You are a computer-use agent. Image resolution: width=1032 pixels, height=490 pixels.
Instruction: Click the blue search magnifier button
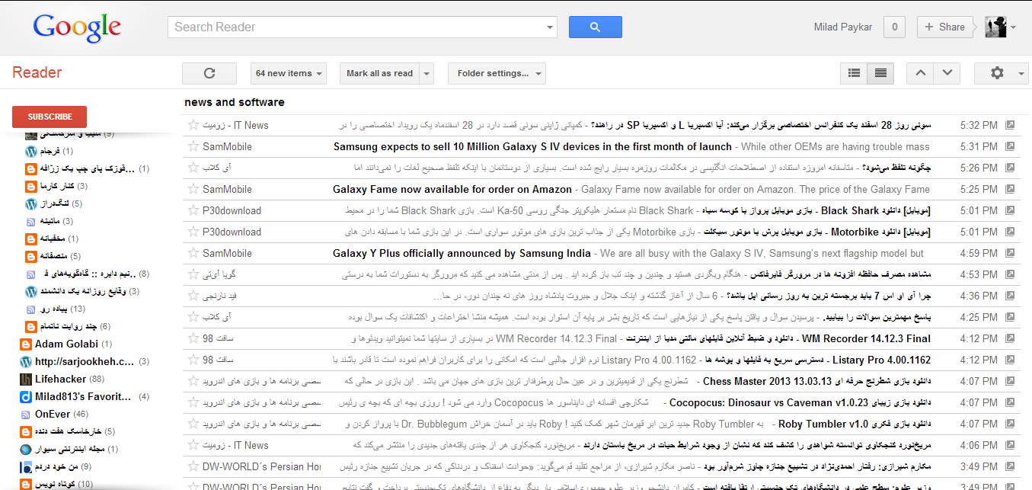pyautogui.click(x=595, y=27)
